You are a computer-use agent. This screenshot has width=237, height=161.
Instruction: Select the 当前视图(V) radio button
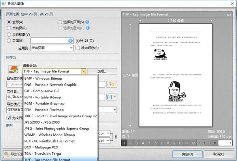click(9, 34)
